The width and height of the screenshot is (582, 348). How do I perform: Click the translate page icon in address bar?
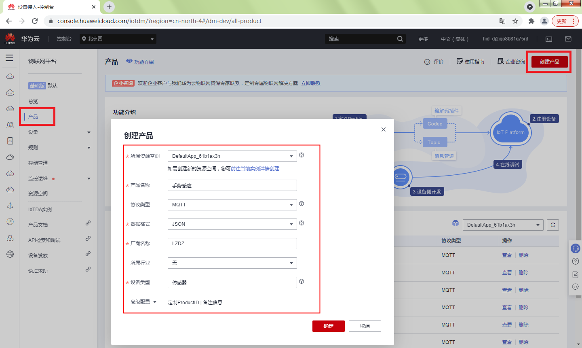[x=502, y=21]
